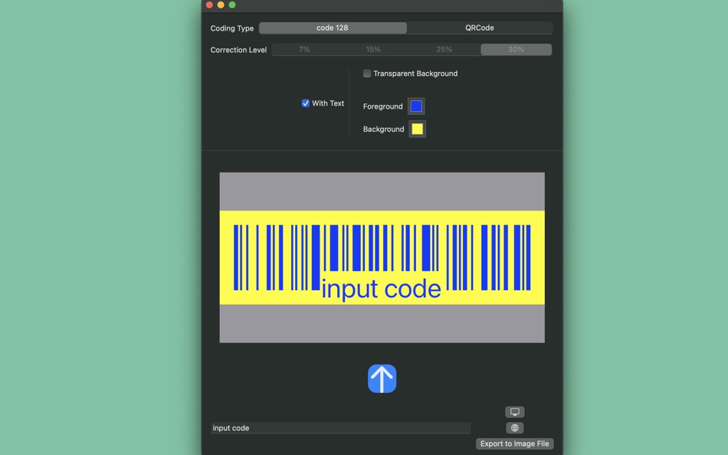Focus the 'input code' text field
This screenshot has width=728, height=455.
coord(341,428)
